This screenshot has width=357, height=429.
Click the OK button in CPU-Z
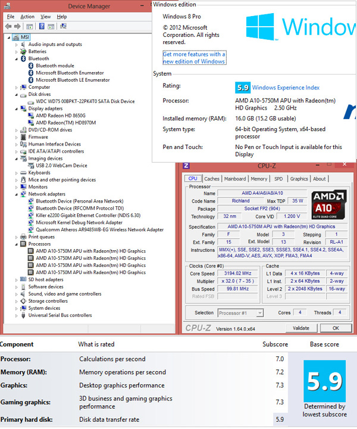(336, 328)
